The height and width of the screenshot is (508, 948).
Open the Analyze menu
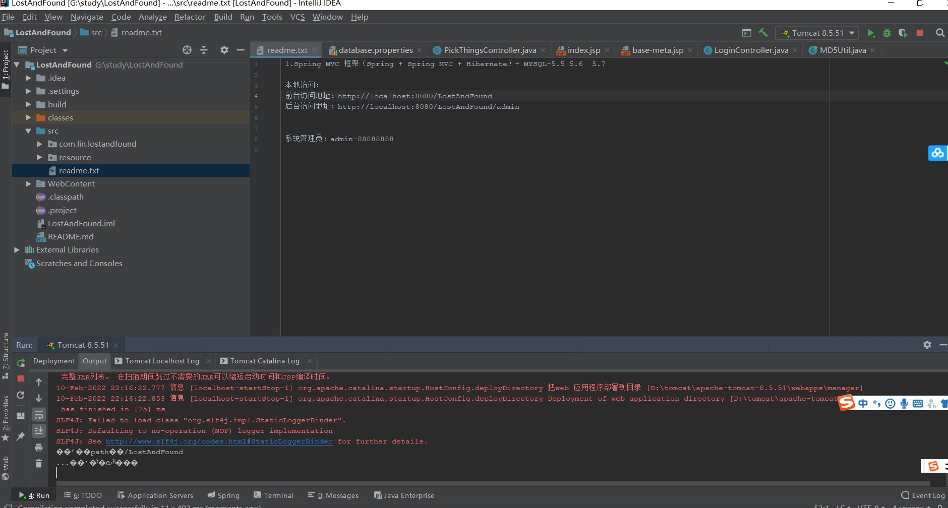click(152, 17)
